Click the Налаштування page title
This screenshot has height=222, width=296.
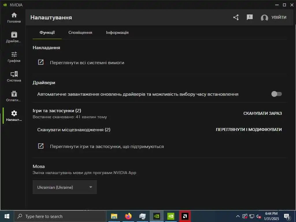click(x=51, y=18)
